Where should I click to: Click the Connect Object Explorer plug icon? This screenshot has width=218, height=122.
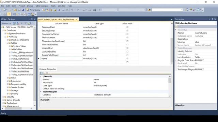click(x=14, y=23)
